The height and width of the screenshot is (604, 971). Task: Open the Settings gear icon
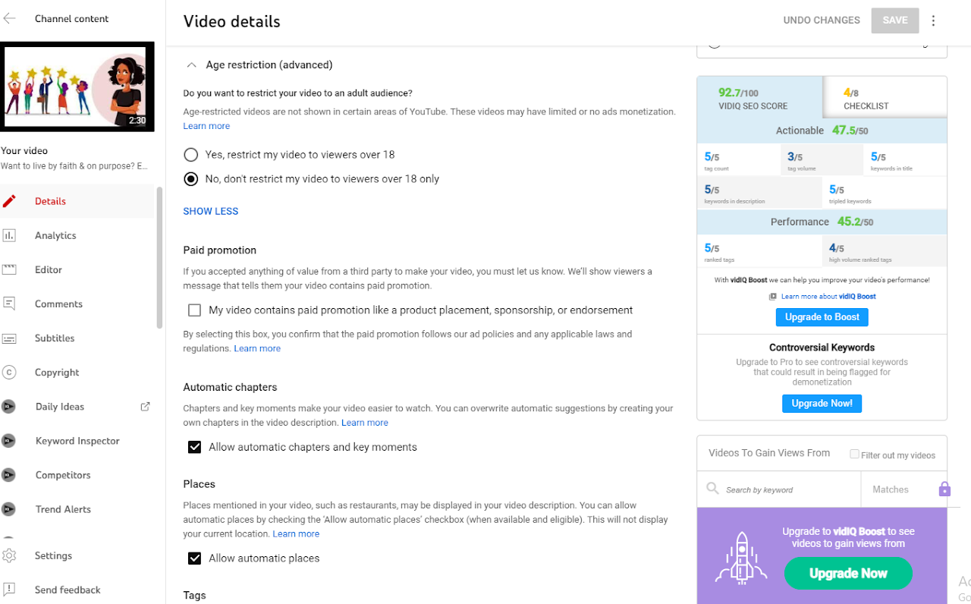pos(9,555)
